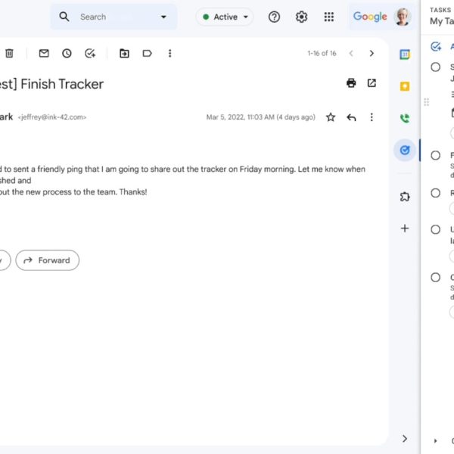Viewport: 454px width, 454px height.
Task: Delete this email with the trash icon
Action: [9, 53]
